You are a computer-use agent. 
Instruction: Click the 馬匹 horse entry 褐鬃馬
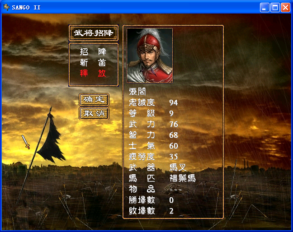tap(182, 178)
